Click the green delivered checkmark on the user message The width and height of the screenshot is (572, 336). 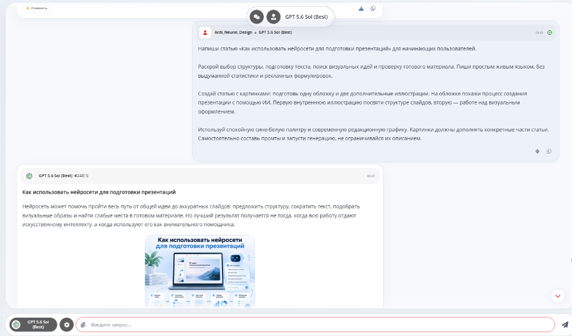[550, 33]
